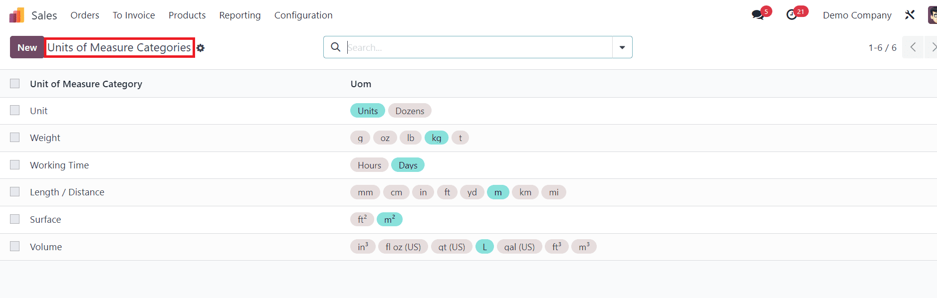Screen dimensions: 937x298
Task: Expand the search options dropdown arrow
Action: pyautogui.click(x=622, y=47)
